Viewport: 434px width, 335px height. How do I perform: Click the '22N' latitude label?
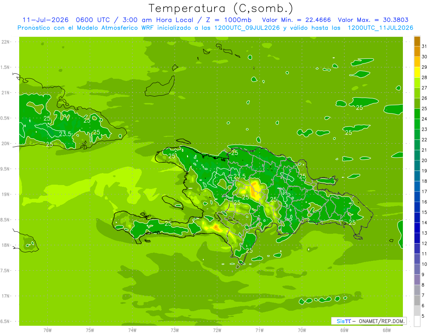6,42
